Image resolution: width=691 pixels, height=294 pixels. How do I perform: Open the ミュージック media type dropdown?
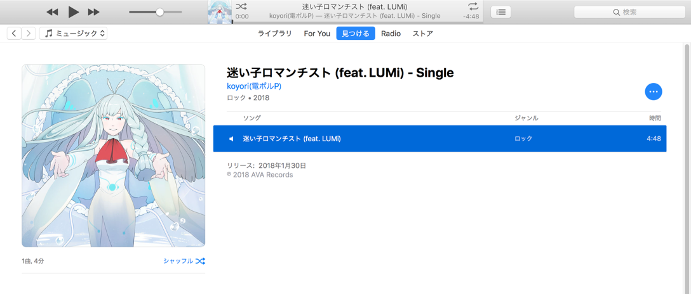(x=73, y=34)
